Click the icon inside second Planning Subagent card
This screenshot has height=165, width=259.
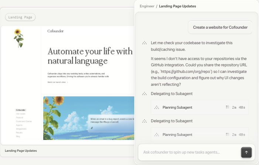157,135
